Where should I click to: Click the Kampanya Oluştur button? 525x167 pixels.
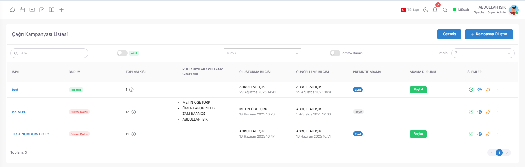click(489, 34)
